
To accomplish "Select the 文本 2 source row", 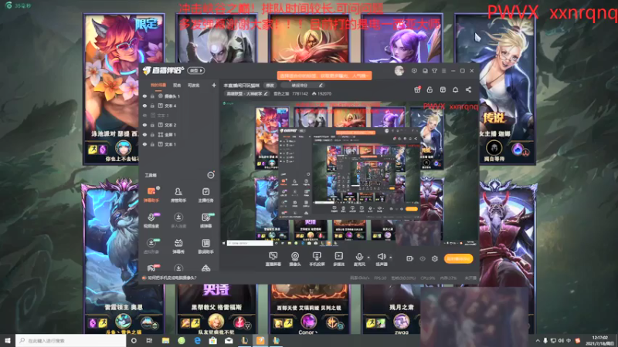I will (x=178, y=125).
